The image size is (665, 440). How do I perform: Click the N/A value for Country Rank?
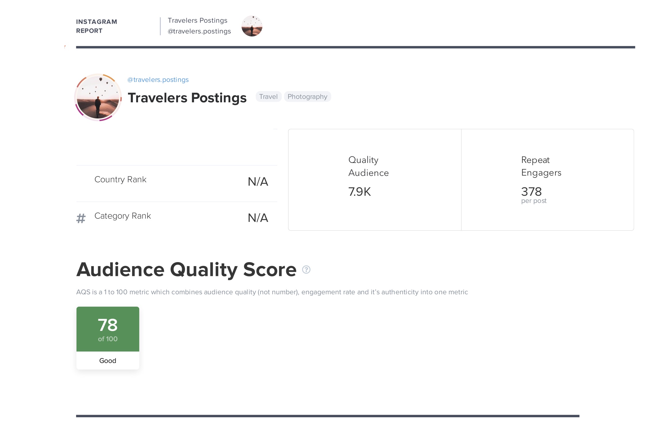[x=258, y=182]
